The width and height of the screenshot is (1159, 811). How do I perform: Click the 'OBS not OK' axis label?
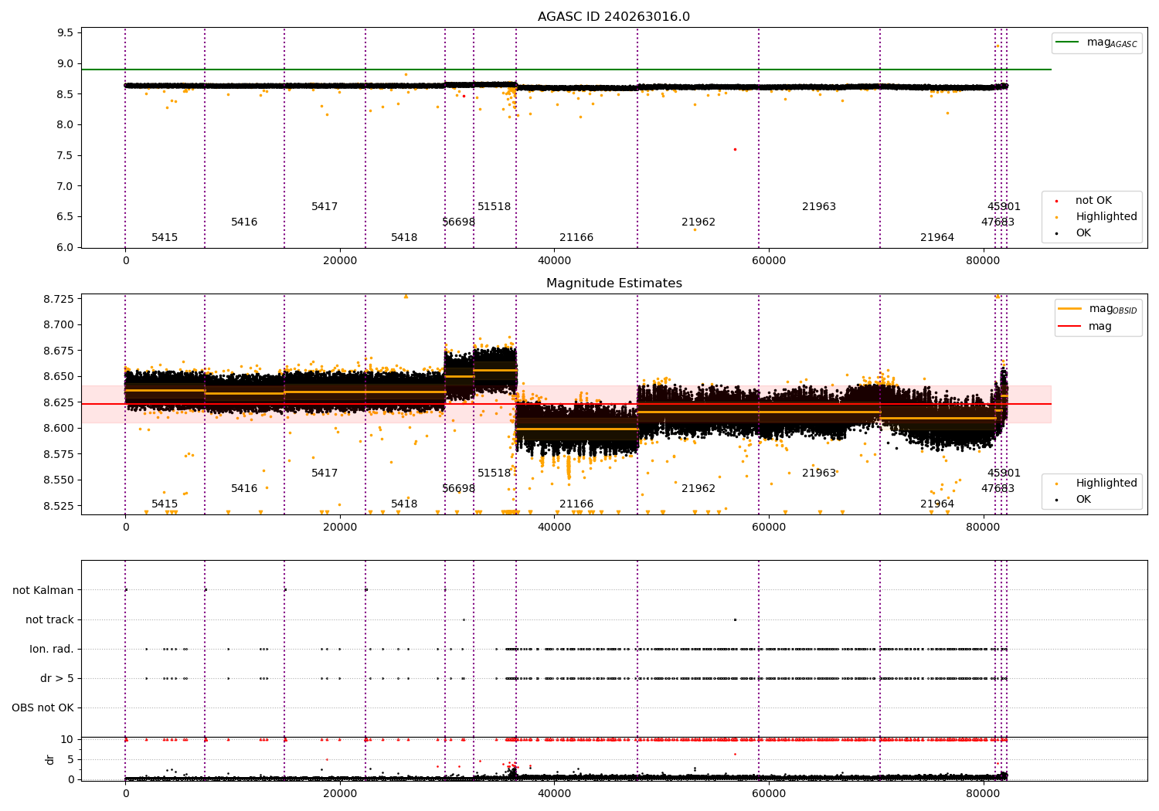(43, 708)
